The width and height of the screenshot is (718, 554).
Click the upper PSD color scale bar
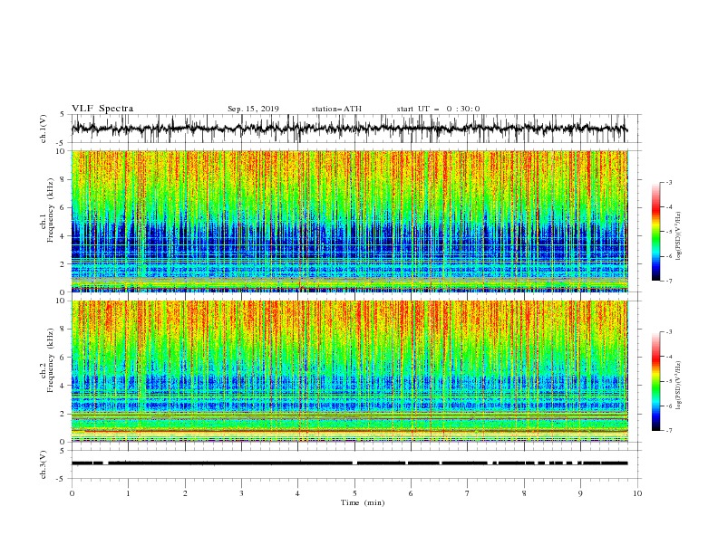point(655,232)
